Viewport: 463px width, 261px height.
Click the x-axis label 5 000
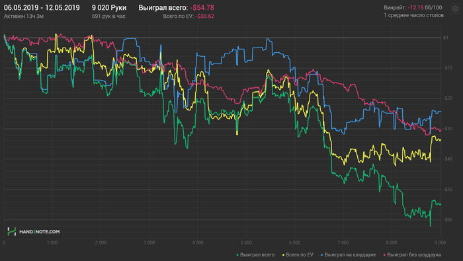[x=246, y=242]
